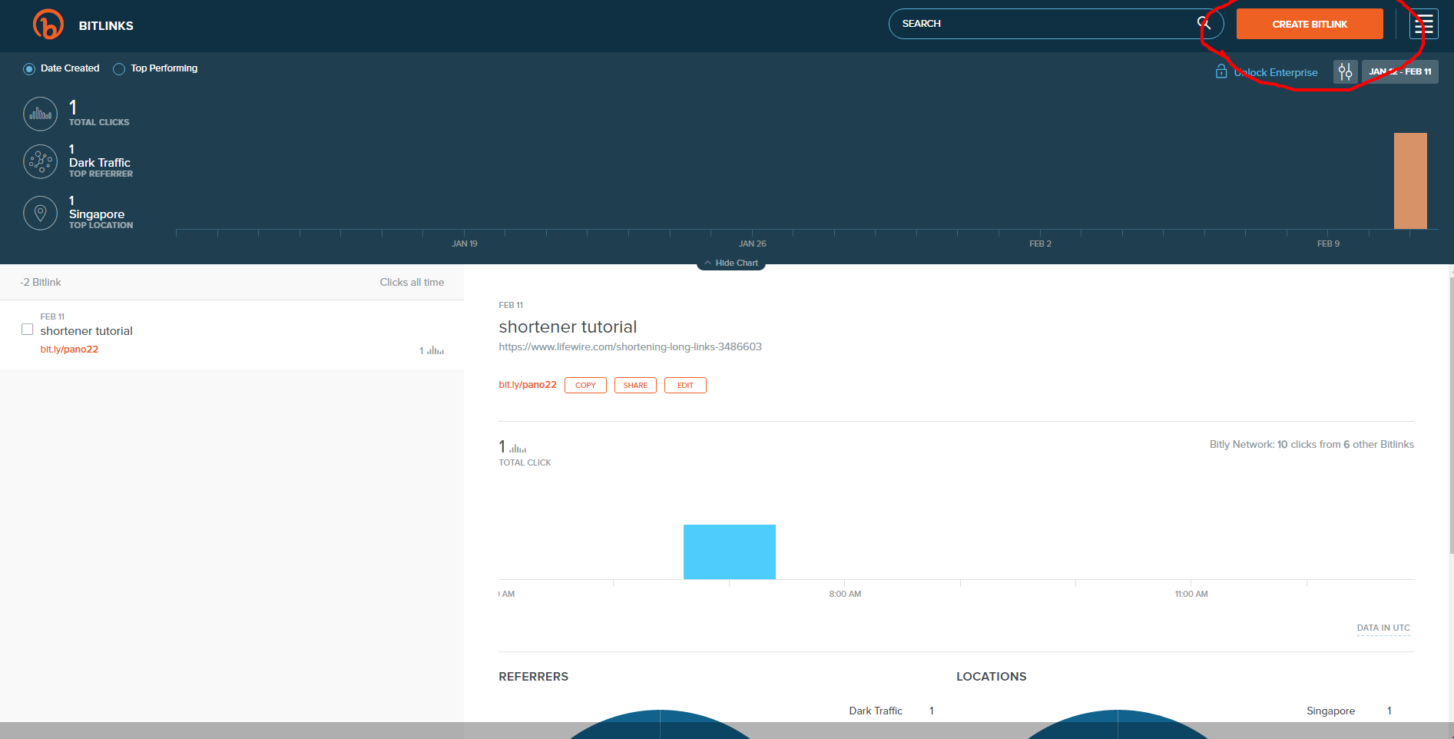This screenshot has height=739, width=1454.
Task: Edit the shortener tutorial bitlink
Action: click(x=685, y=386)
